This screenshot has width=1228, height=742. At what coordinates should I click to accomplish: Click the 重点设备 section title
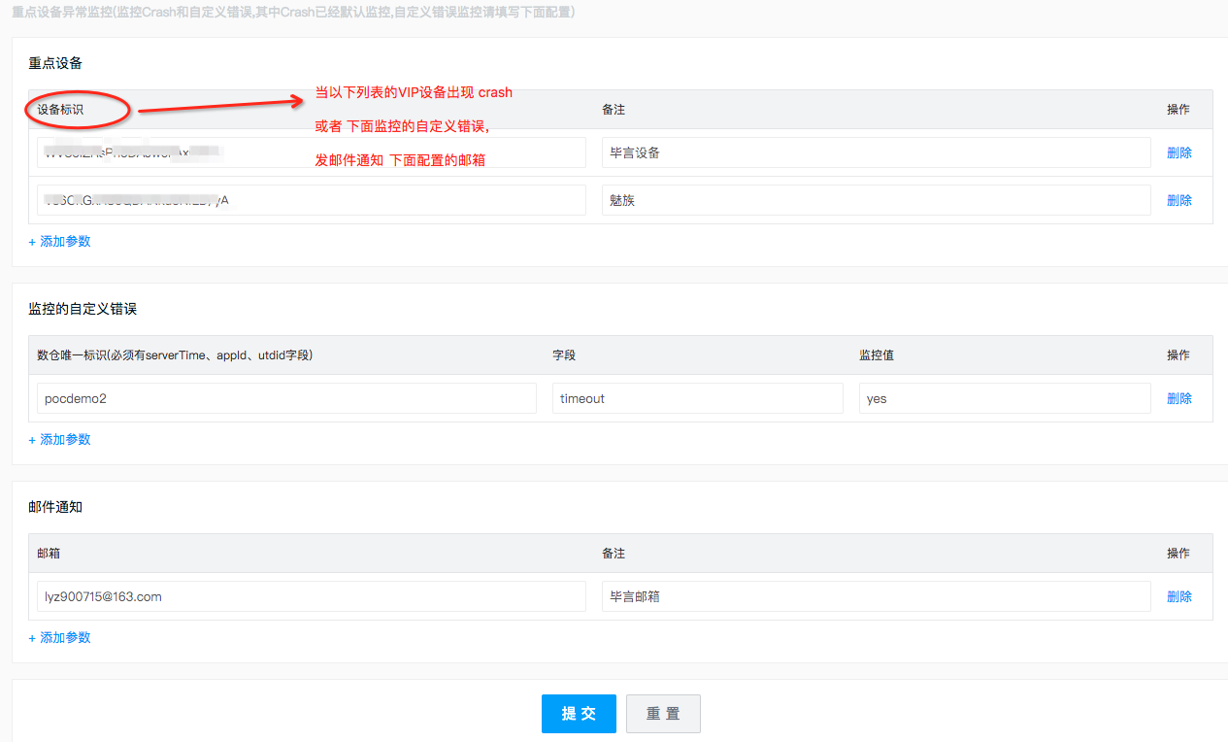click(x=55, y=63)
